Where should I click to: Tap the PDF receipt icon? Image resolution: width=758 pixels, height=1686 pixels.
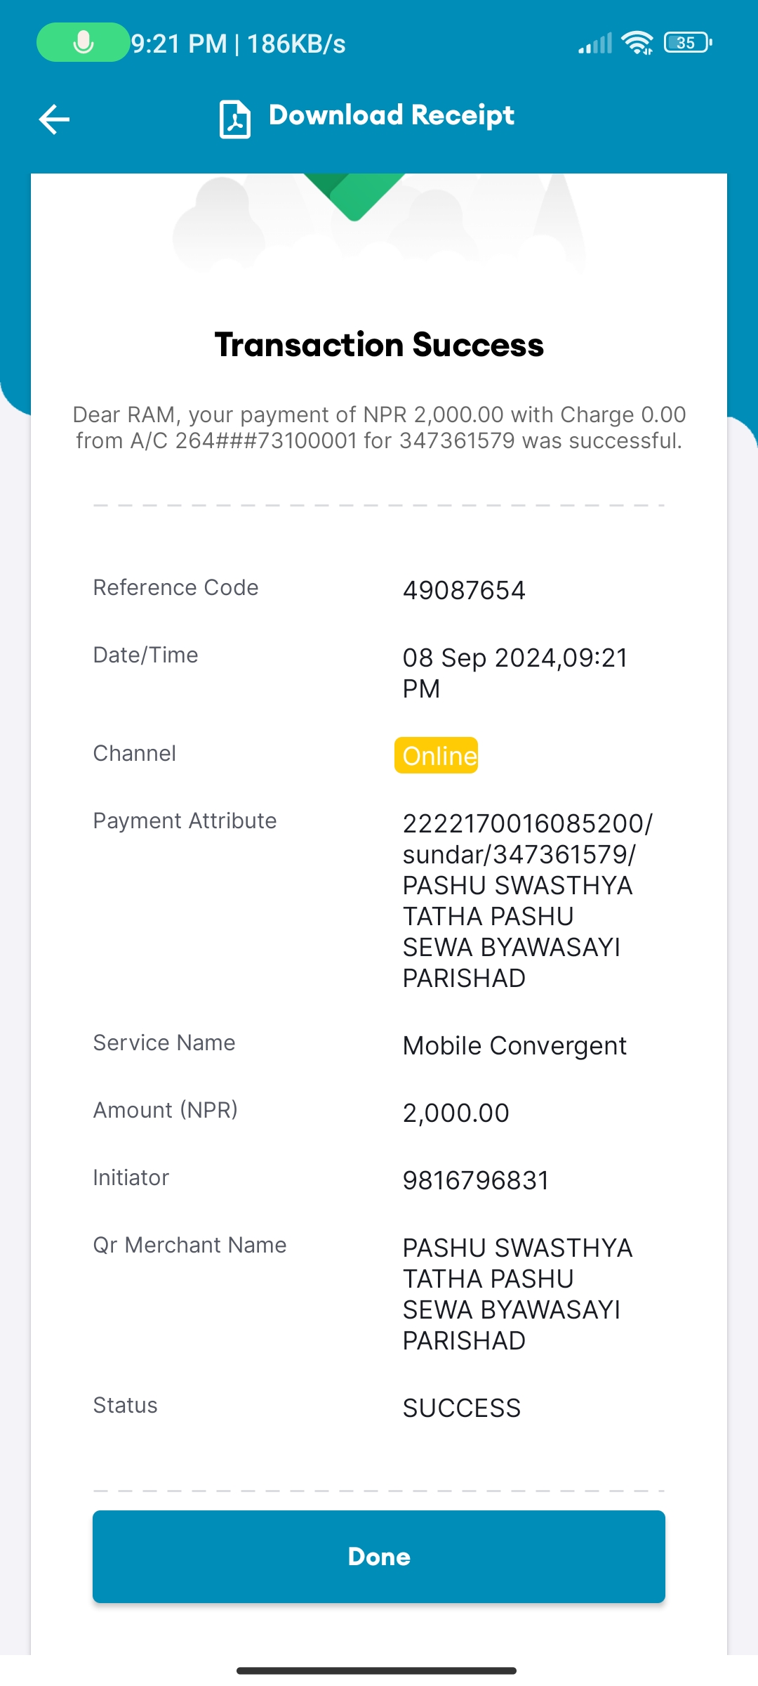click(235, 119)
